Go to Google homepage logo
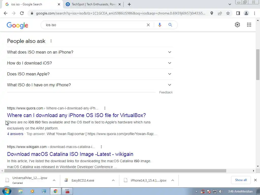 (x=18, y=25)
